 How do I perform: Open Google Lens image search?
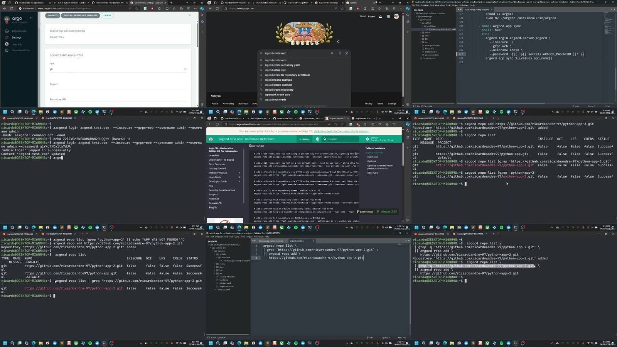[346, 53]
